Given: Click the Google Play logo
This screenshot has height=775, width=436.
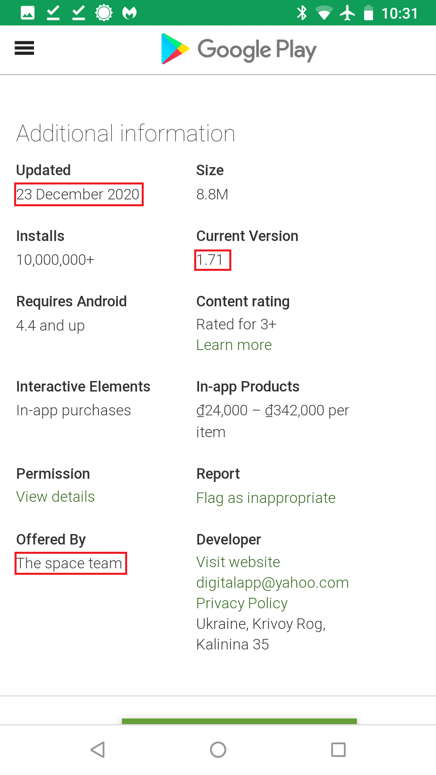Looking at the screenshot, I should 238,49.
